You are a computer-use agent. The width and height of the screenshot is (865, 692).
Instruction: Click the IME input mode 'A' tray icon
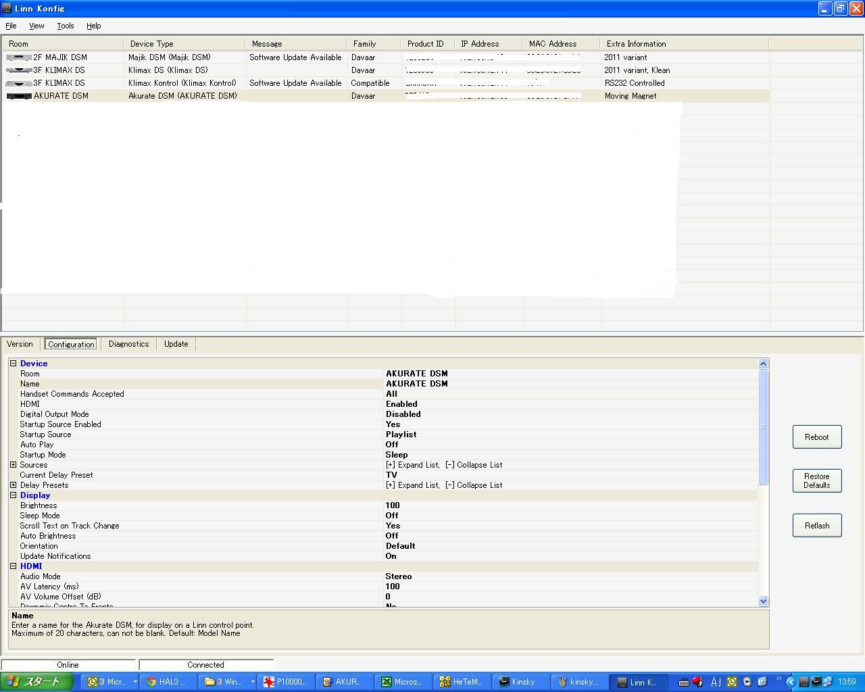click(x=715, y=682)
